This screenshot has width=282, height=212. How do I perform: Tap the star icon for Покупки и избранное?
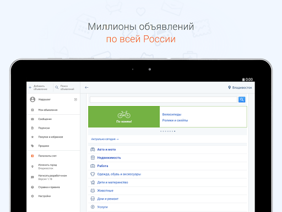[x=32, y=137]
